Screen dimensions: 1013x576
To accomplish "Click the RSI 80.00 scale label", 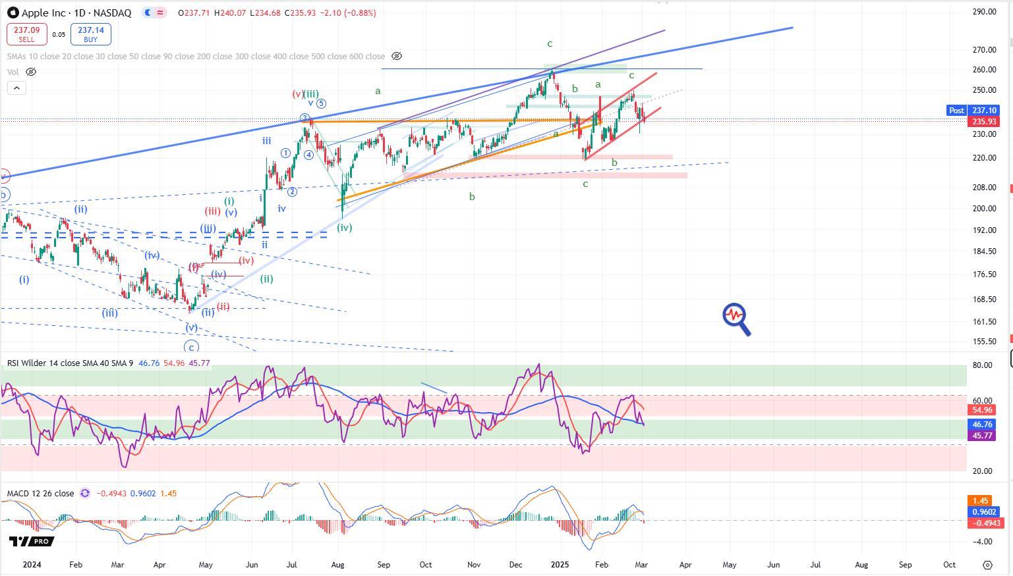I will [983, 365].
